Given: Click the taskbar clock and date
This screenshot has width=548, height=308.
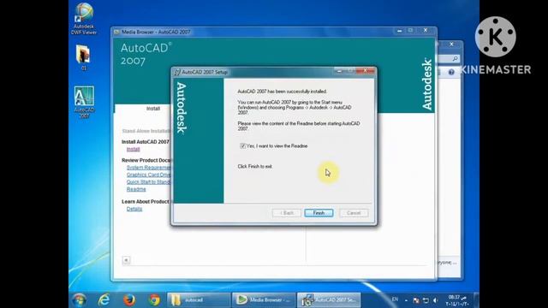Looking at the screenshot, I should (457, 300).
